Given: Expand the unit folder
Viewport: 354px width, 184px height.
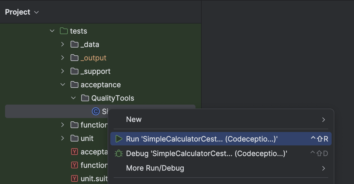Looking at the screenshot, I should [63, 138].
